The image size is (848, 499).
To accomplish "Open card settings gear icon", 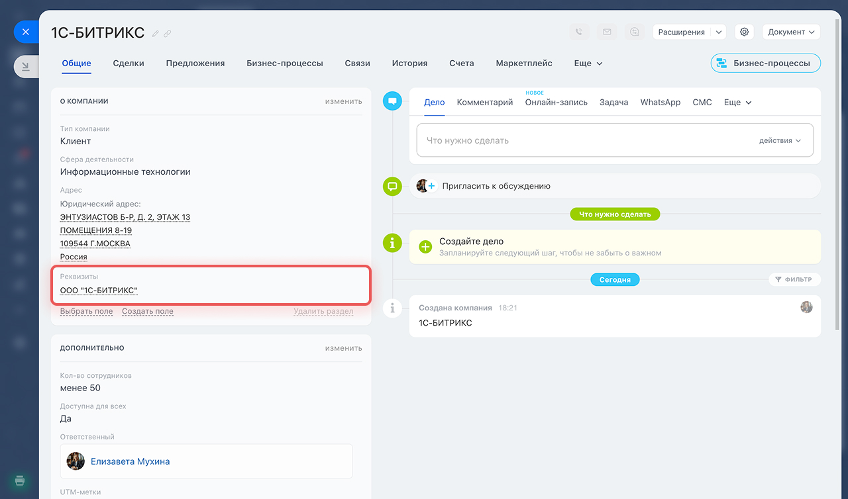I will coord(745,32).
